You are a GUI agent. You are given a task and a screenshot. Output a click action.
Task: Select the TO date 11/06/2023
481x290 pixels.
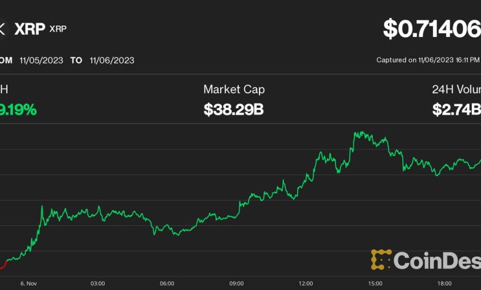click(x=112, y=60)
